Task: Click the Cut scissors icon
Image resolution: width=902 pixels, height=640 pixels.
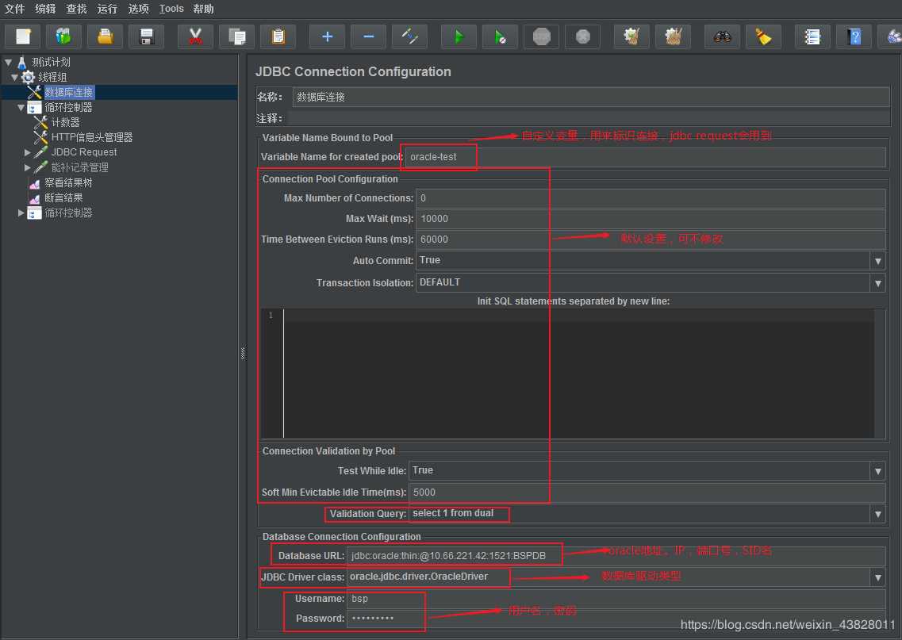Action: pos(196,36)
